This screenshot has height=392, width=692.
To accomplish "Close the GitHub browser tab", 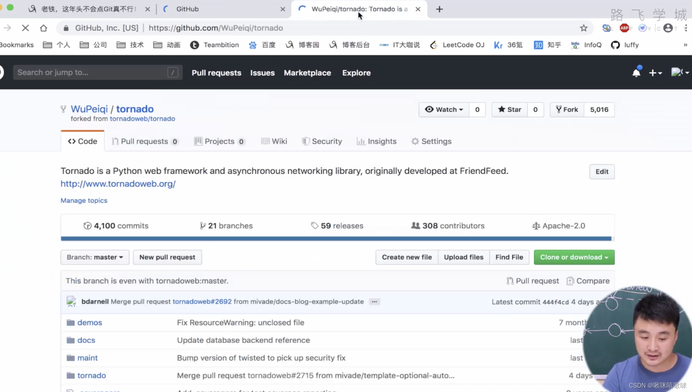I will coord(283,9).
